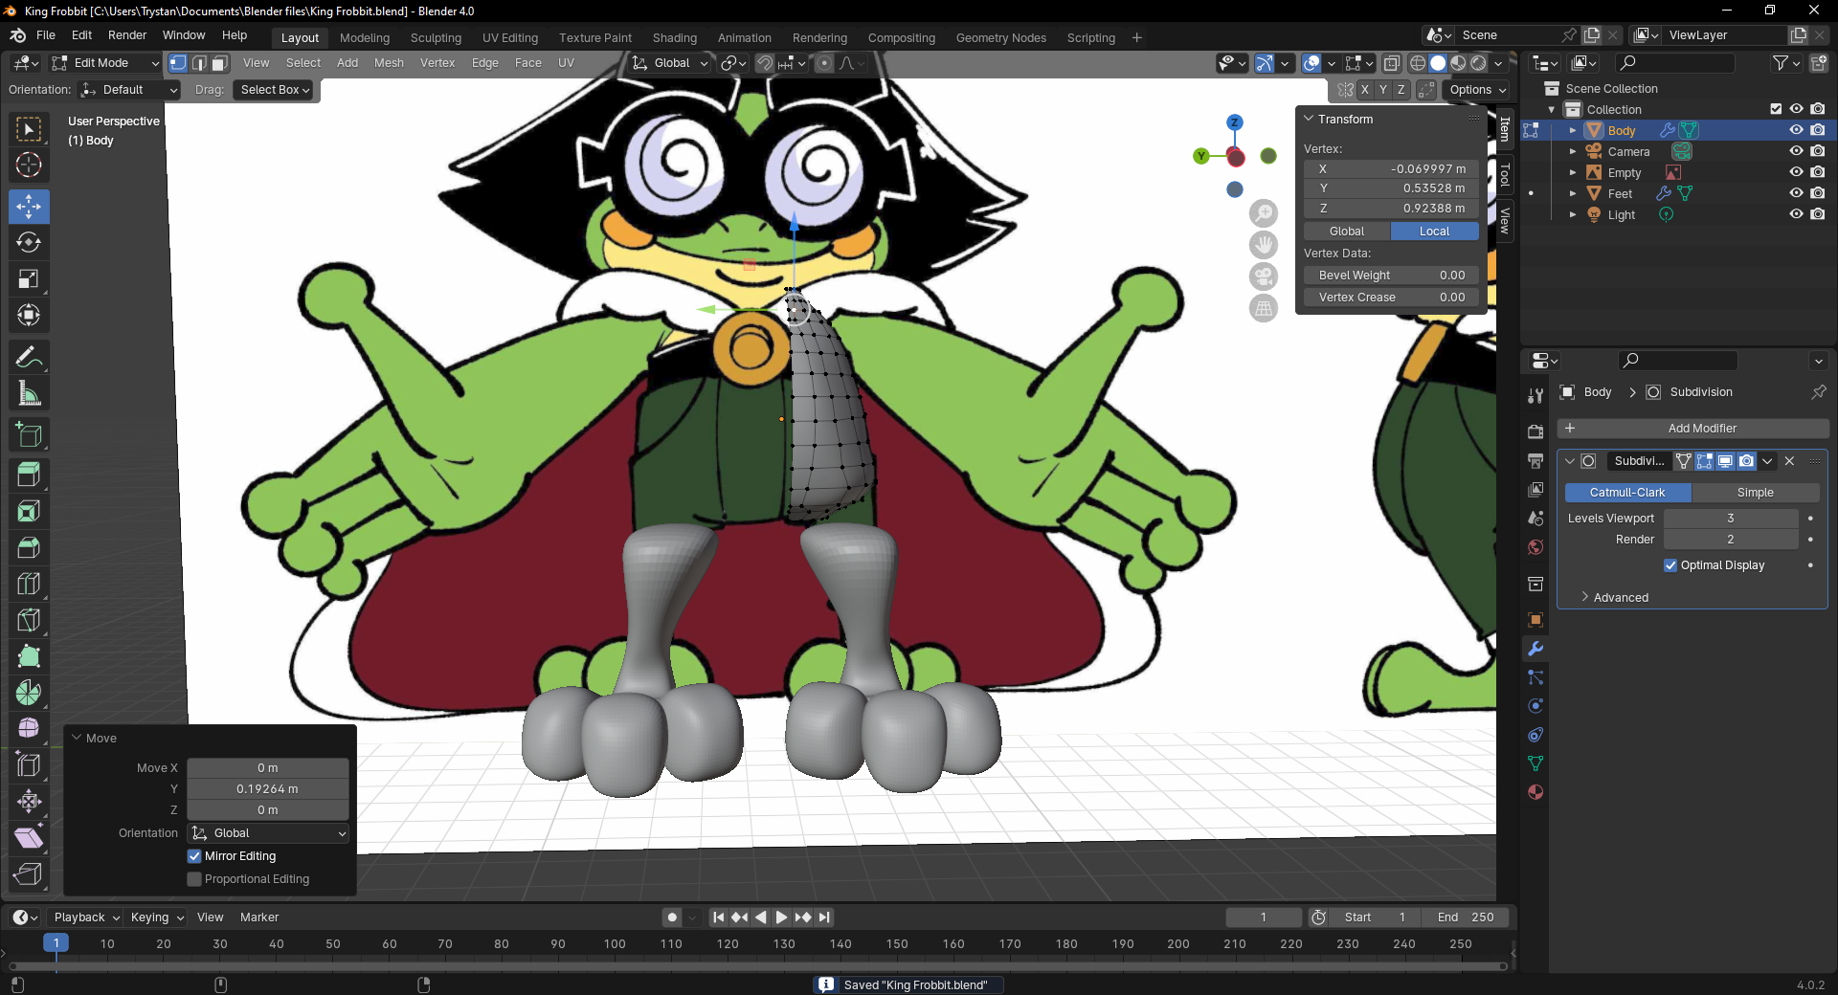Screen dimensions: 1838x995
Task: Click the Levels Viewport value field
Action: (1730, 519)
